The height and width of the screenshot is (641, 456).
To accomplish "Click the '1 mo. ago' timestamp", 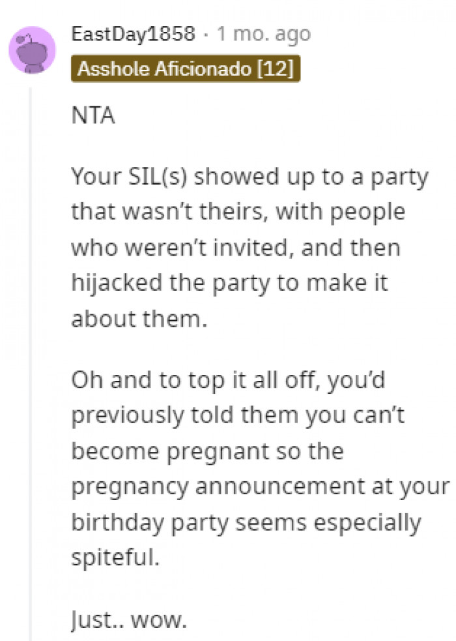I will (x=264, y=34).
